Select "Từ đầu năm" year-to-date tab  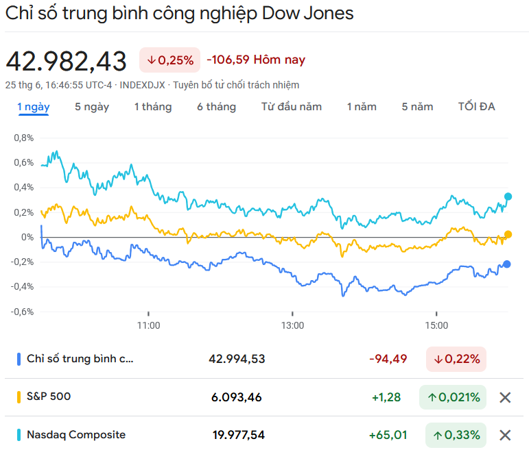click(292, 107)
